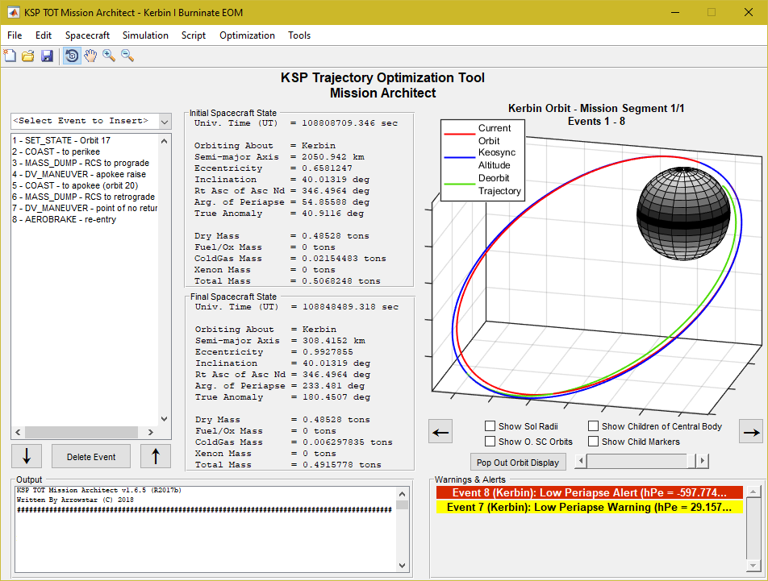Viewport: 768px width, 581px height.
Task: Open the File menu
Action: (x=15, y=35)
